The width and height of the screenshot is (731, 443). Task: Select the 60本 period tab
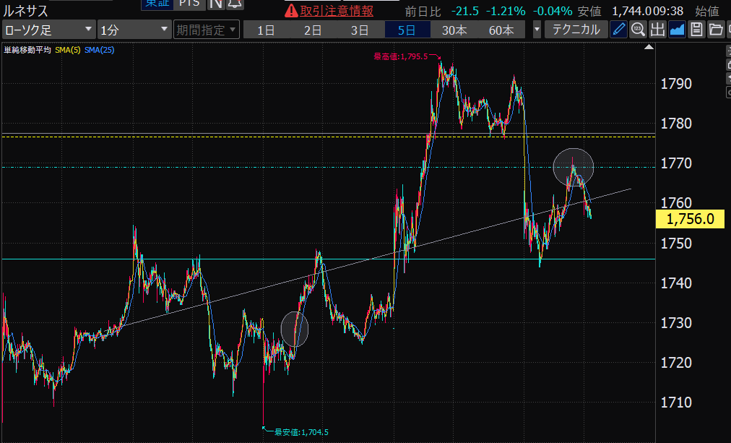(501, 30)
